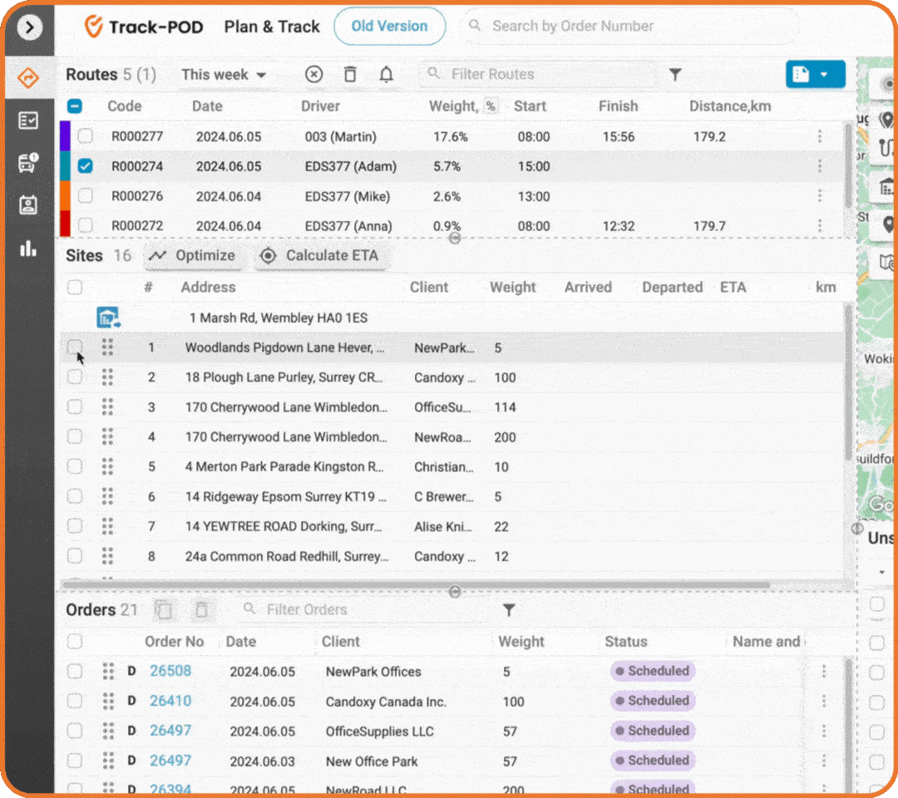The height and width of the screenshot is (798, 898).
Task: Sort routes by Date column
Action: click(207, 106)
